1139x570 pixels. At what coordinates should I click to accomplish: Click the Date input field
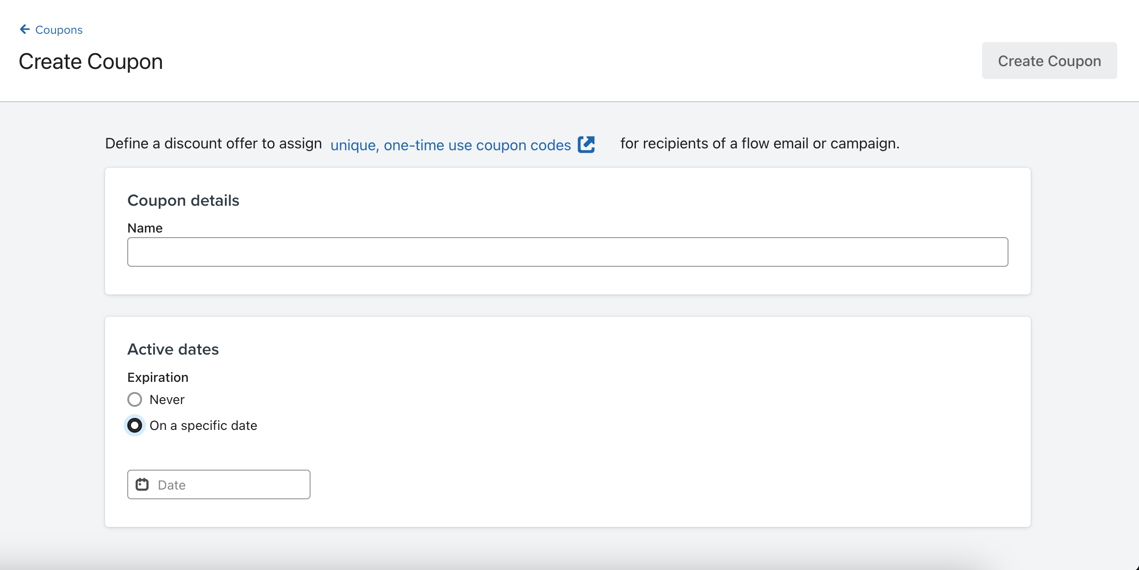pos(218,484)
